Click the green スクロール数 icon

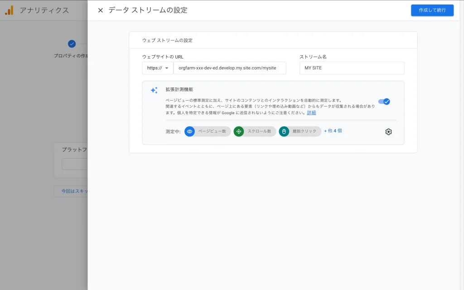[239, 131]
